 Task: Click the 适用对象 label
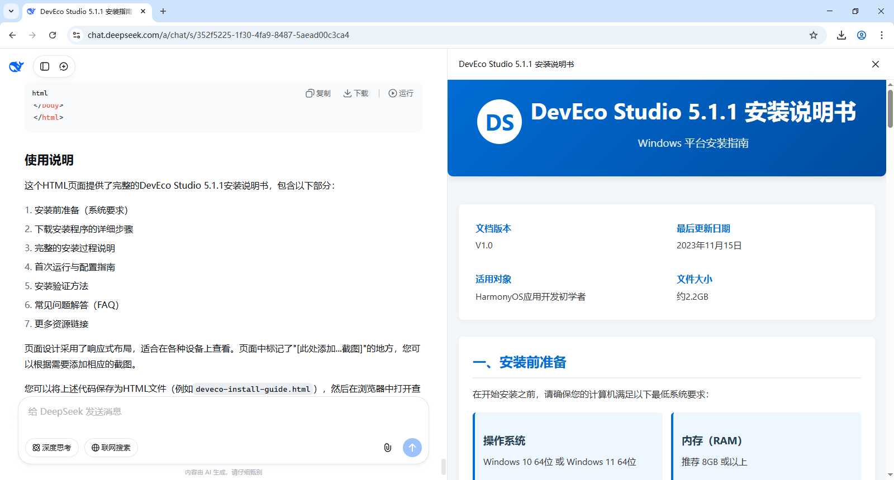point(493,279)
